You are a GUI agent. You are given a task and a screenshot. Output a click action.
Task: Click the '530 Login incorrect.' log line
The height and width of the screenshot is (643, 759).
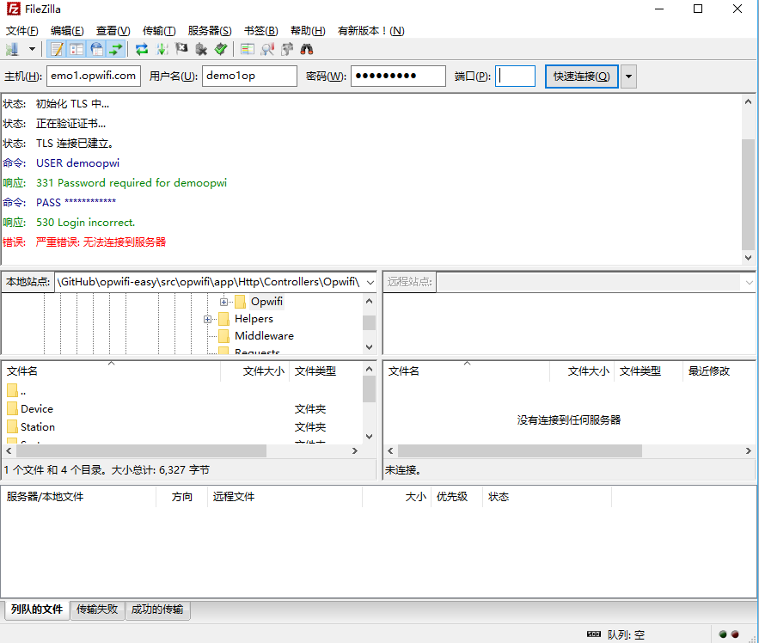pyautogui.click(x=86, y=223)
